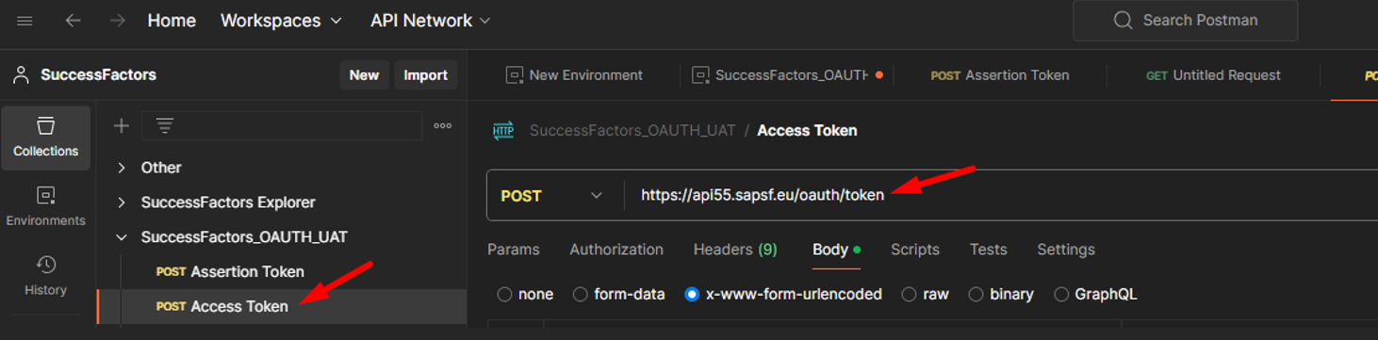
Task: Open the Environments sidebar icon
Action: tap(45, 206)
